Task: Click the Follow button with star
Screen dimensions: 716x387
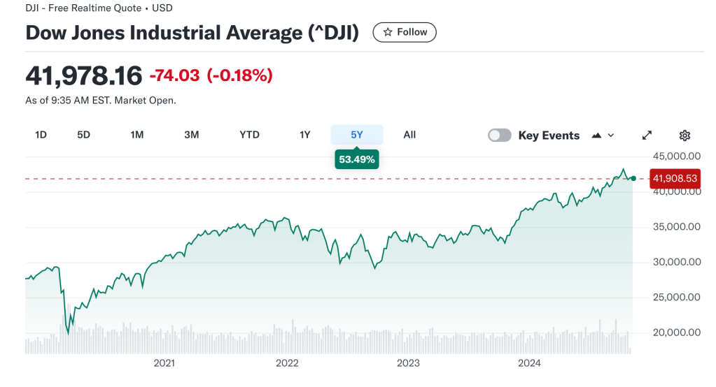Action: [405, 32]
